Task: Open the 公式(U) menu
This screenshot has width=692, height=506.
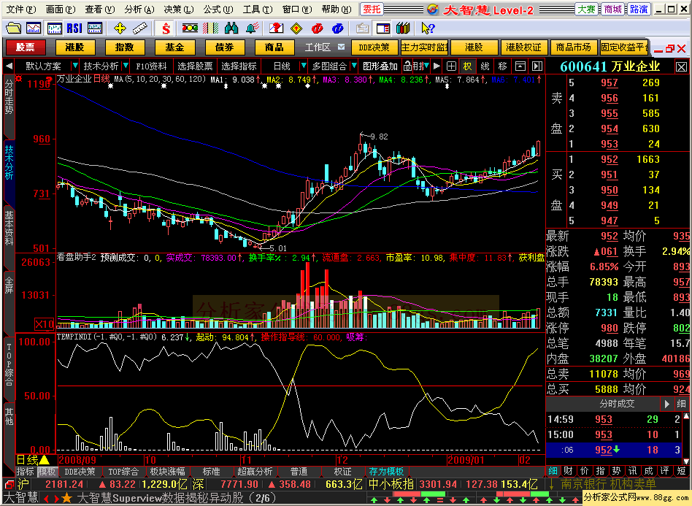Action: (x=218, y=9)
